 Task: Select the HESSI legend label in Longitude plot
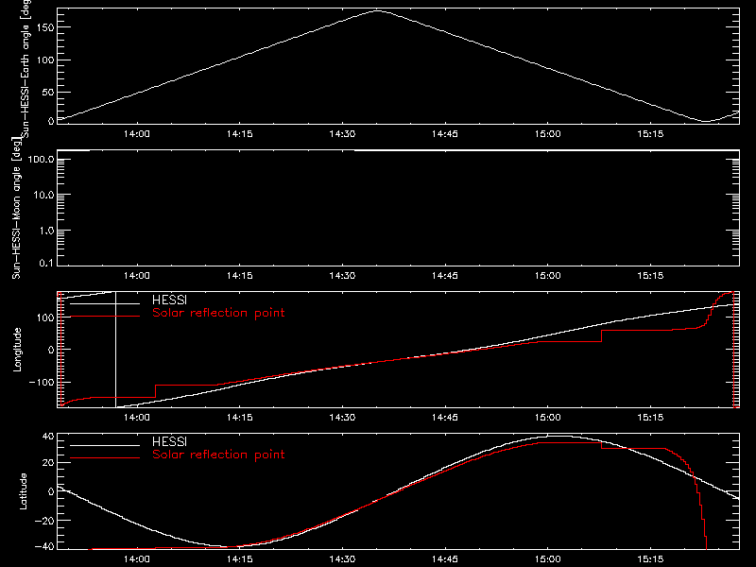[x=169, y=300]
